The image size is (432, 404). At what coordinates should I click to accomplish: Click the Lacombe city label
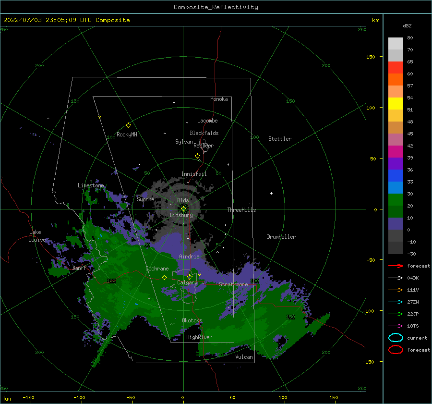coord(207,121)
